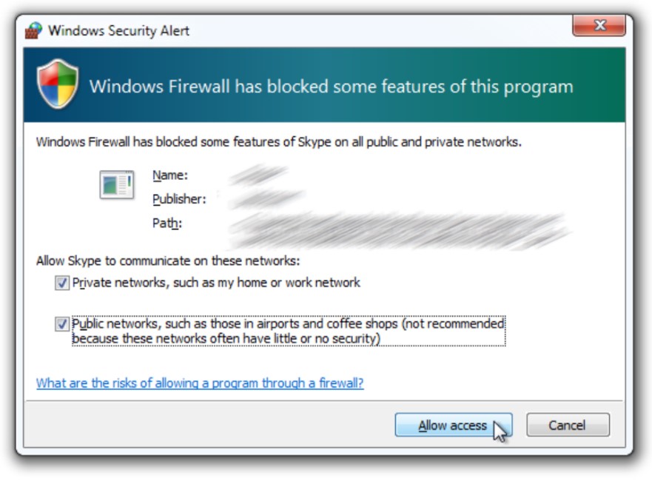Image resolution: width=652 pixels, height=484 pixels.
Task: Click the Windows security shield icon
Action: pos(58,85)
